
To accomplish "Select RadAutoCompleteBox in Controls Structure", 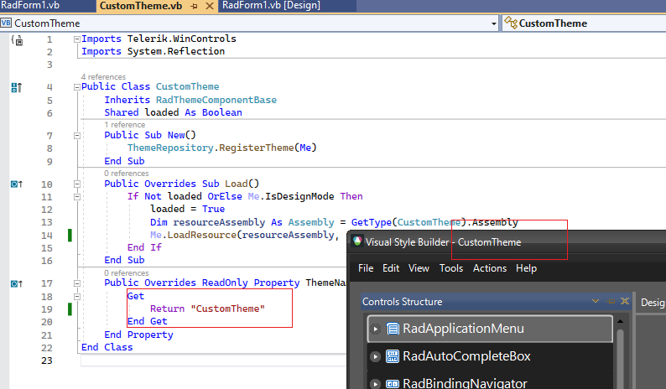I will 490,356.
